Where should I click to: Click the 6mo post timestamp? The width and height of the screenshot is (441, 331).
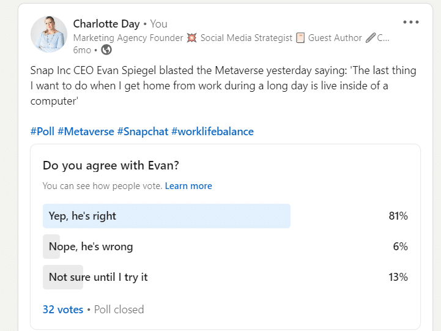point(82,50)
